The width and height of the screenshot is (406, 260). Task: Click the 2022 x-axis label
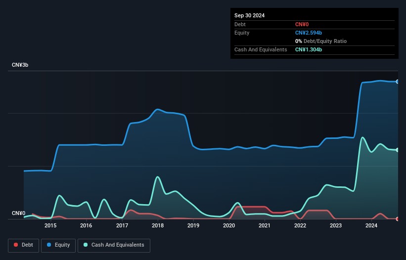tap(300, 225)
